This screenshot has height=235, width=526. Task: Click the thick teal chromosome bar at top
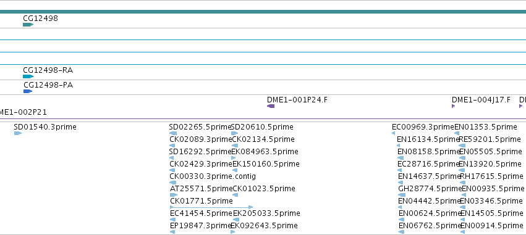coord(263,12)
